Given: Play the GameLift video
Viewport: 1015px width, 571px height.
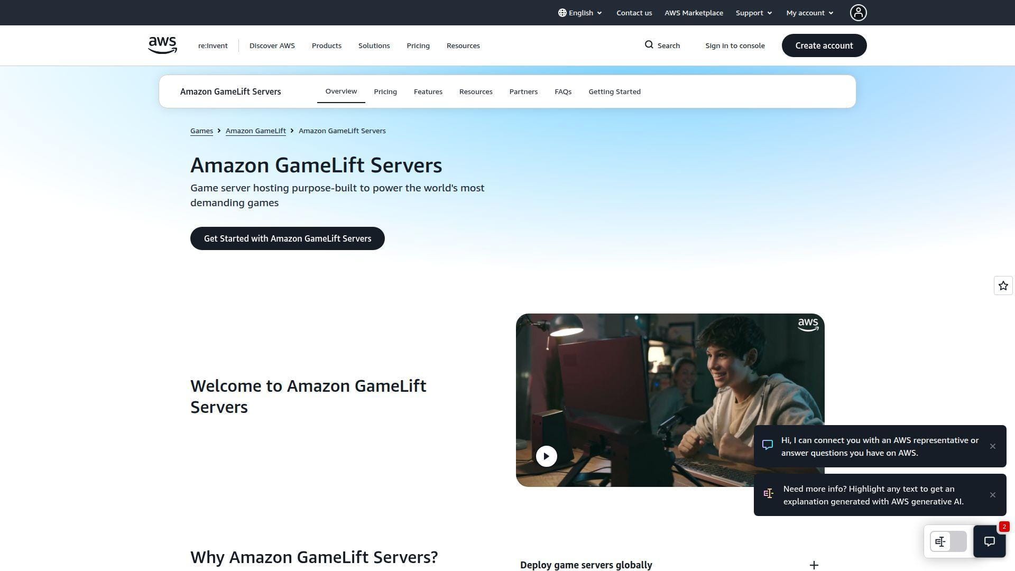Looking at the screenshot, I should pyautogui.click(x=546, y=456).
